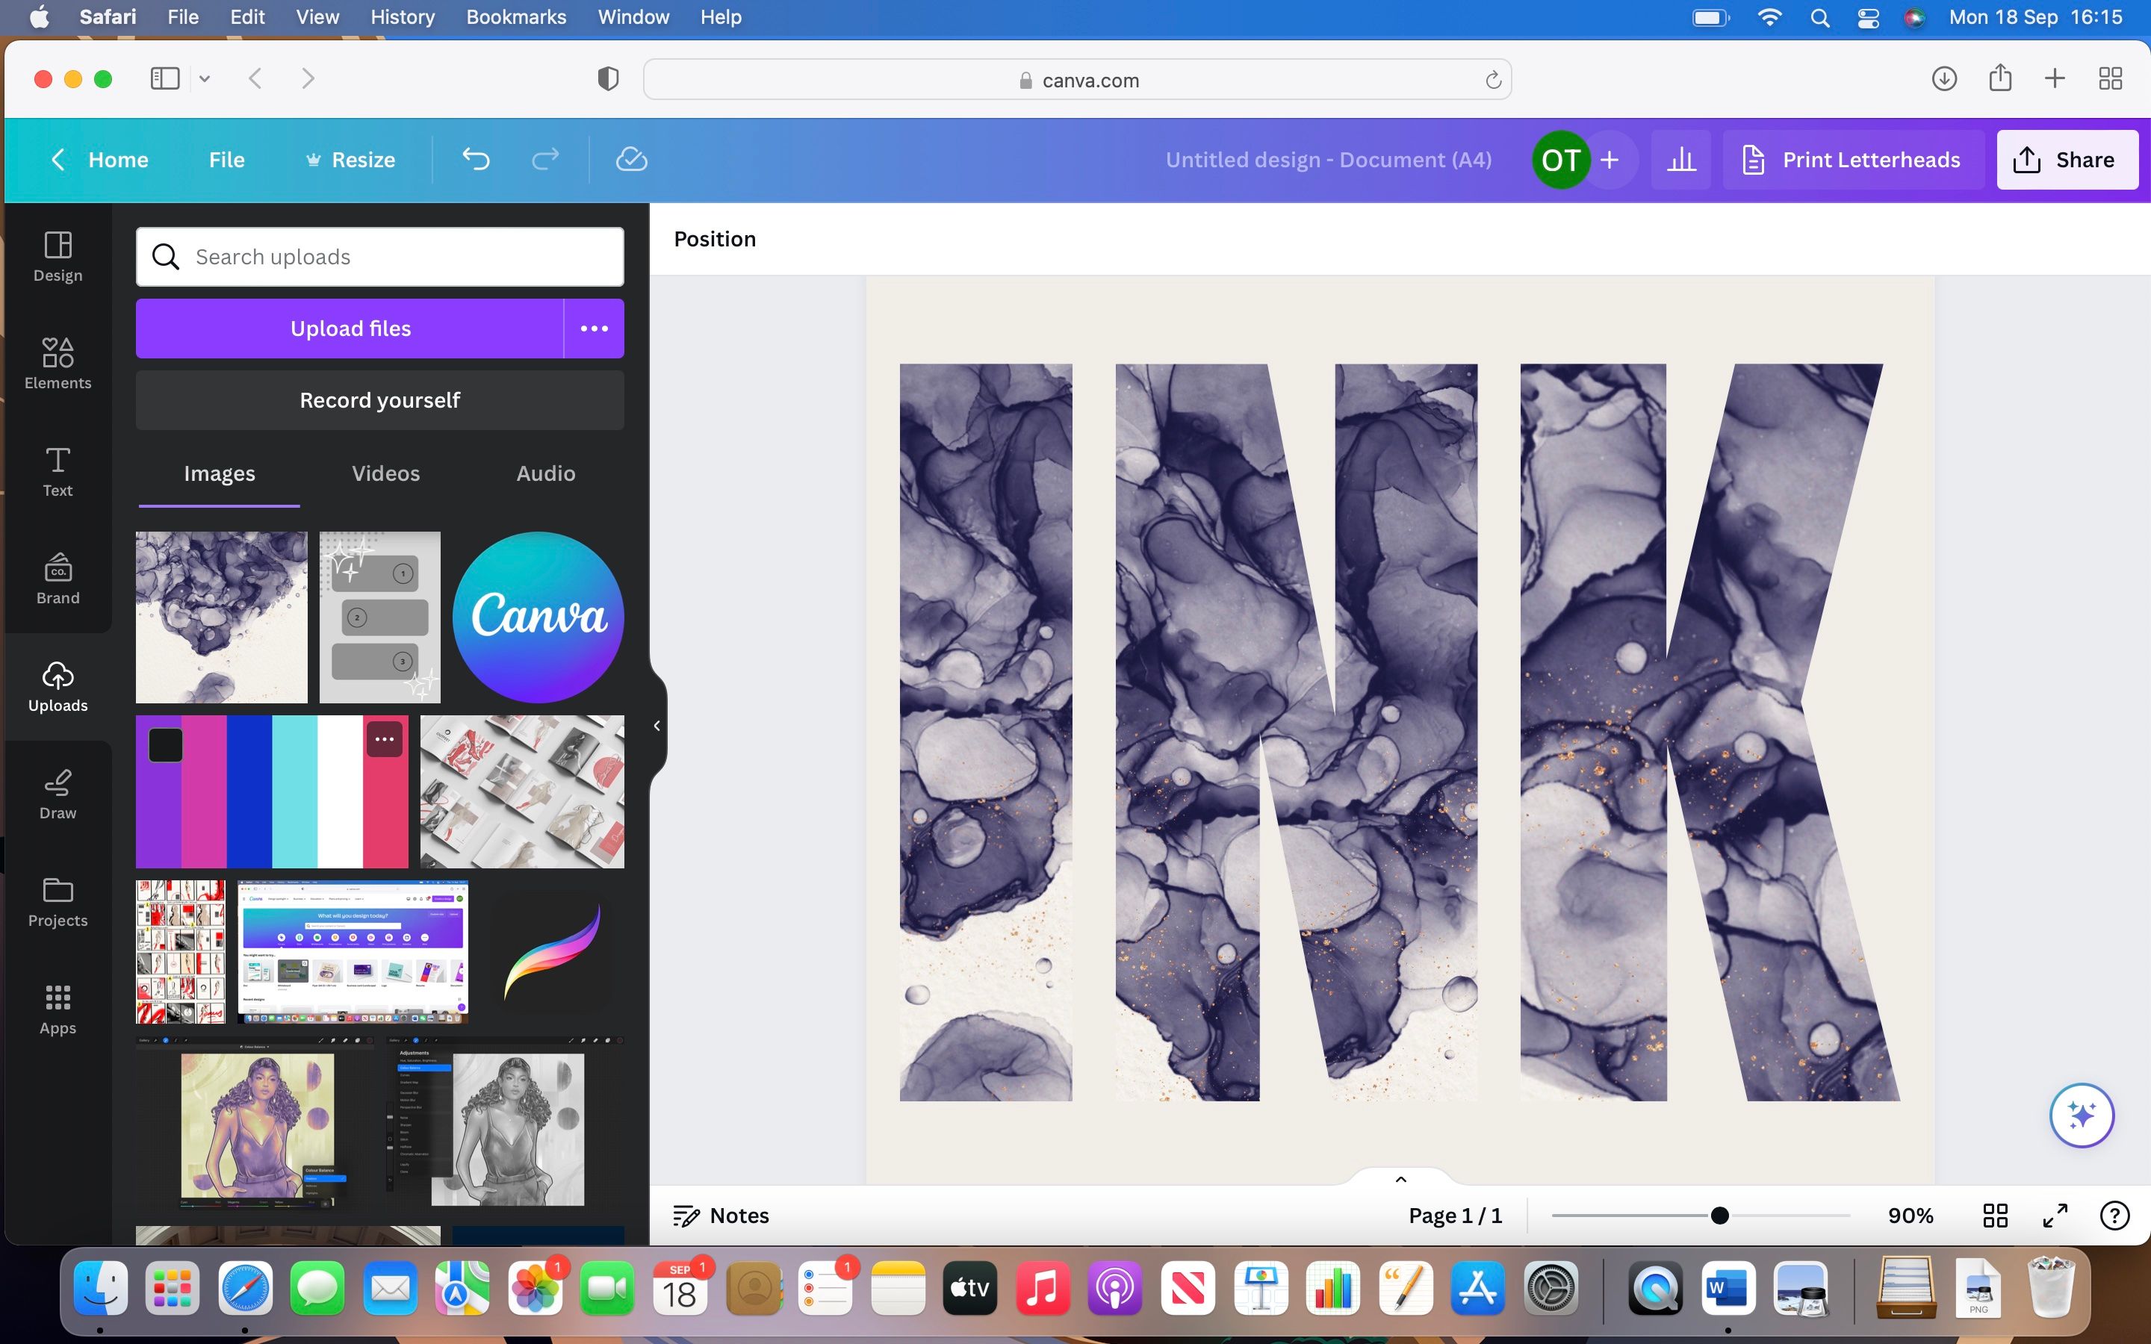Open the Brand panel

(57, 579)
